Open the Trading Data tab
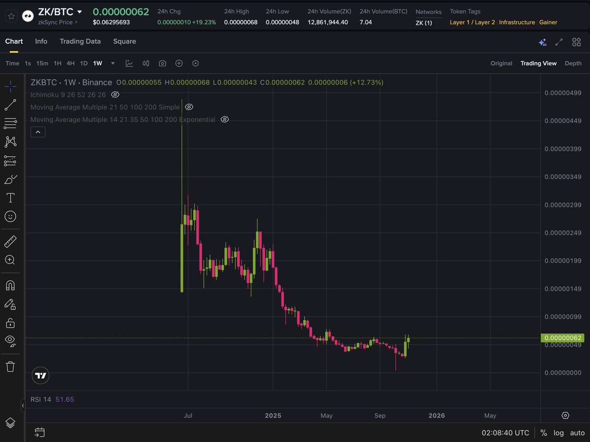590x442 pixels. (80, 41)
